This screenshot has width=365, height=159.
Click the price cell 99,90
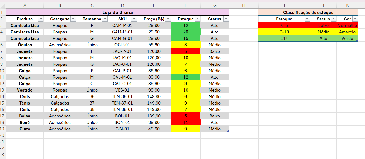tap(154, 90)
